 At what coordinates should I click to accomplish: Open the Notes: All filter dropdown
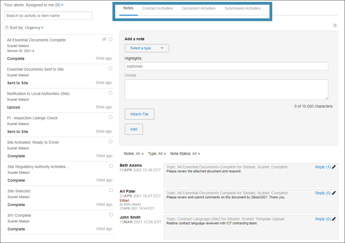(133, 154)
